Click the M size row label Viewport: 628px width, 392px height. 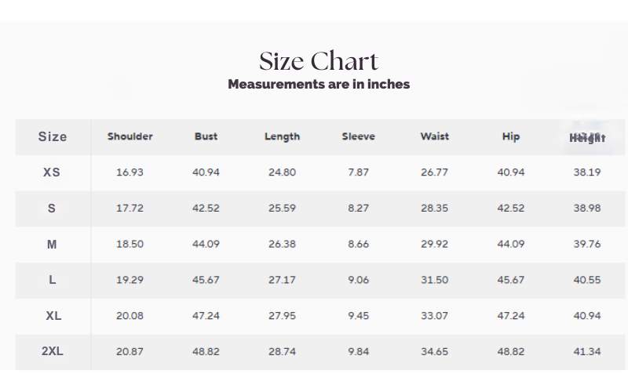52,245
